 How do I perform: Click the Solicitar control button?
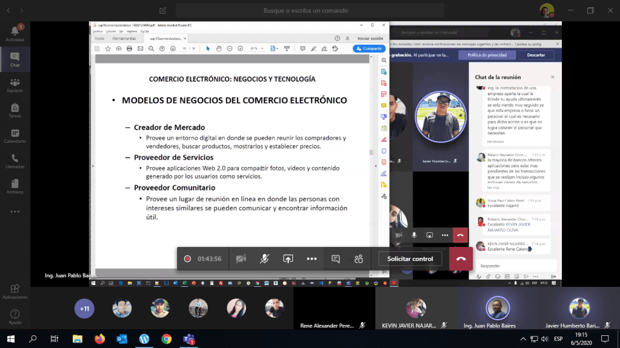410,259
